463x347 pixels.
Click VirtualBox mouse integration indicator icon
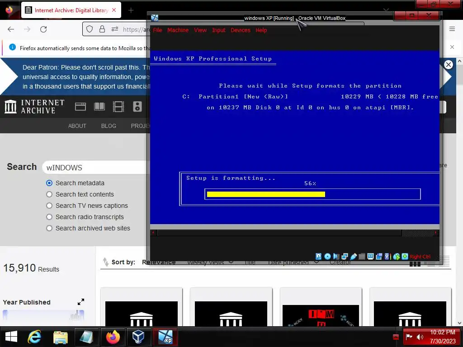pyautogui.click(x=397, y=257)
